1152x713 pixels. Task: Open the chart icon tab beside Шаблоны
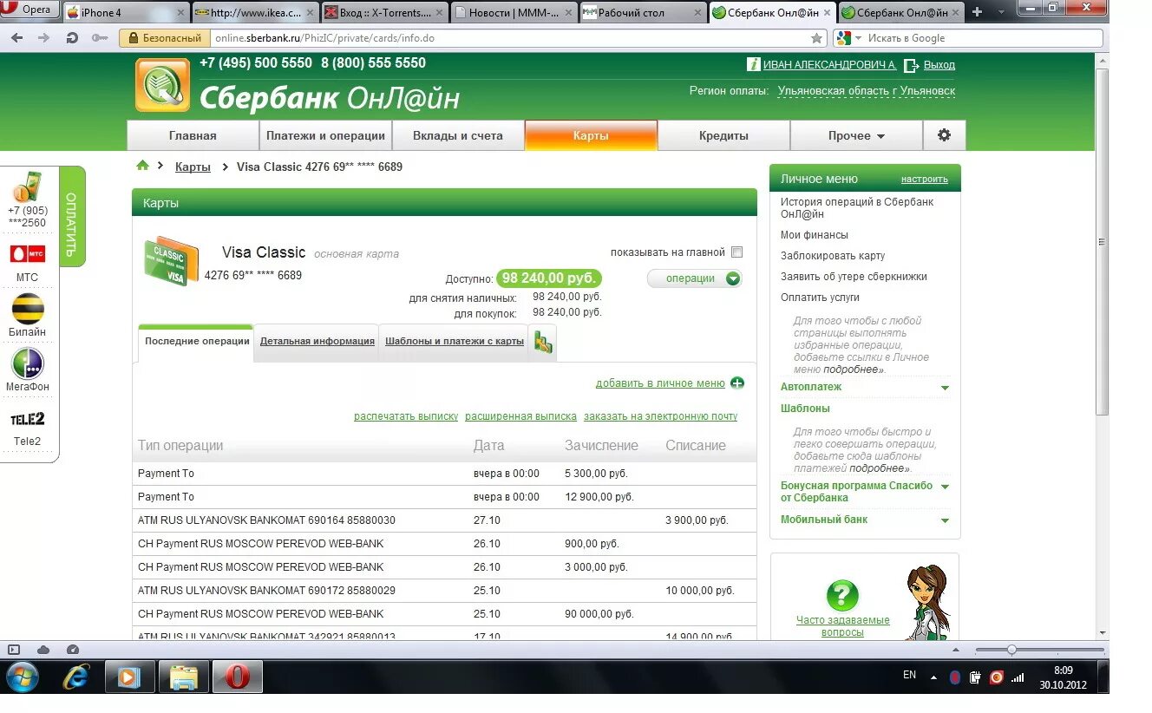(x=543, y=342)
